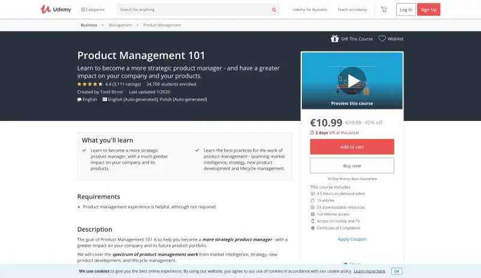Play the course preview video
The width and height of the screenshot is (481, 278).
pyautogui.click(x=352, y=81)
